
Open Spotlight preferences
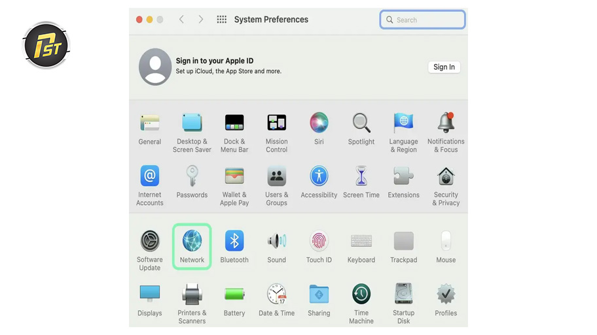coord(361,129)
